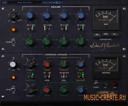Click the red compressor RELEASE knob
The height and width of the screenshot is (106, 128).
coord(47,90)
